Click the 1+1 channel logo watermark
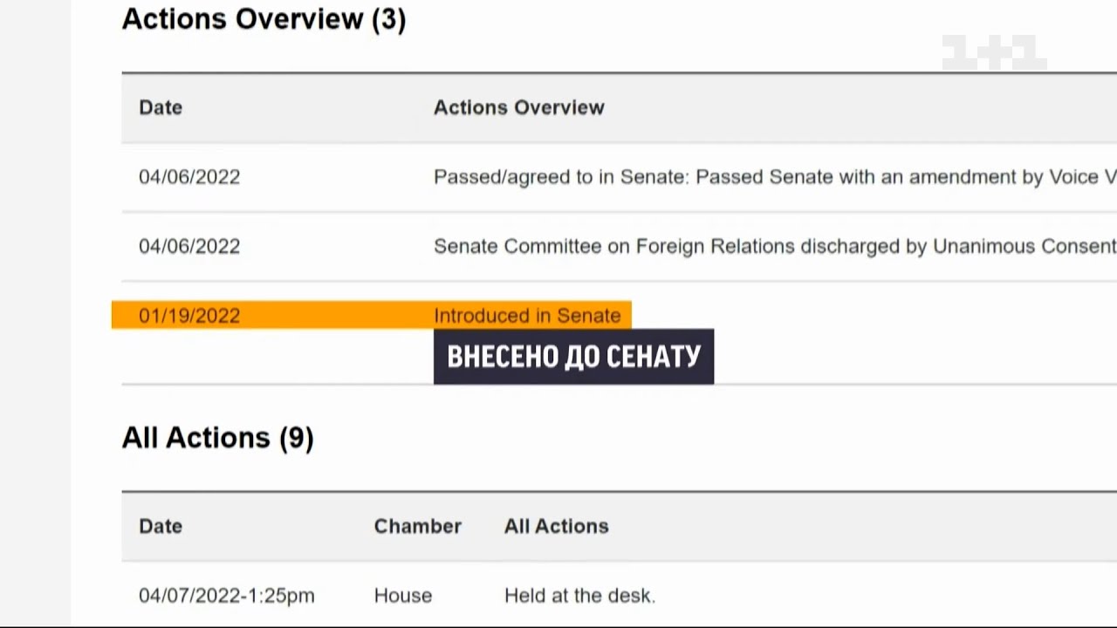The image size is (1117, 628). [x=993, y=52]
